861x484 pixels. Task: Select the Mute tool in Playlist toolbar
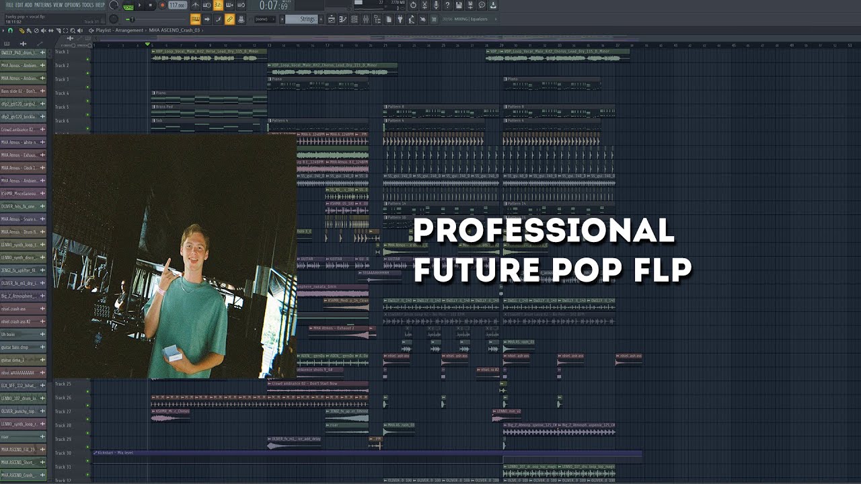point(44,30)
